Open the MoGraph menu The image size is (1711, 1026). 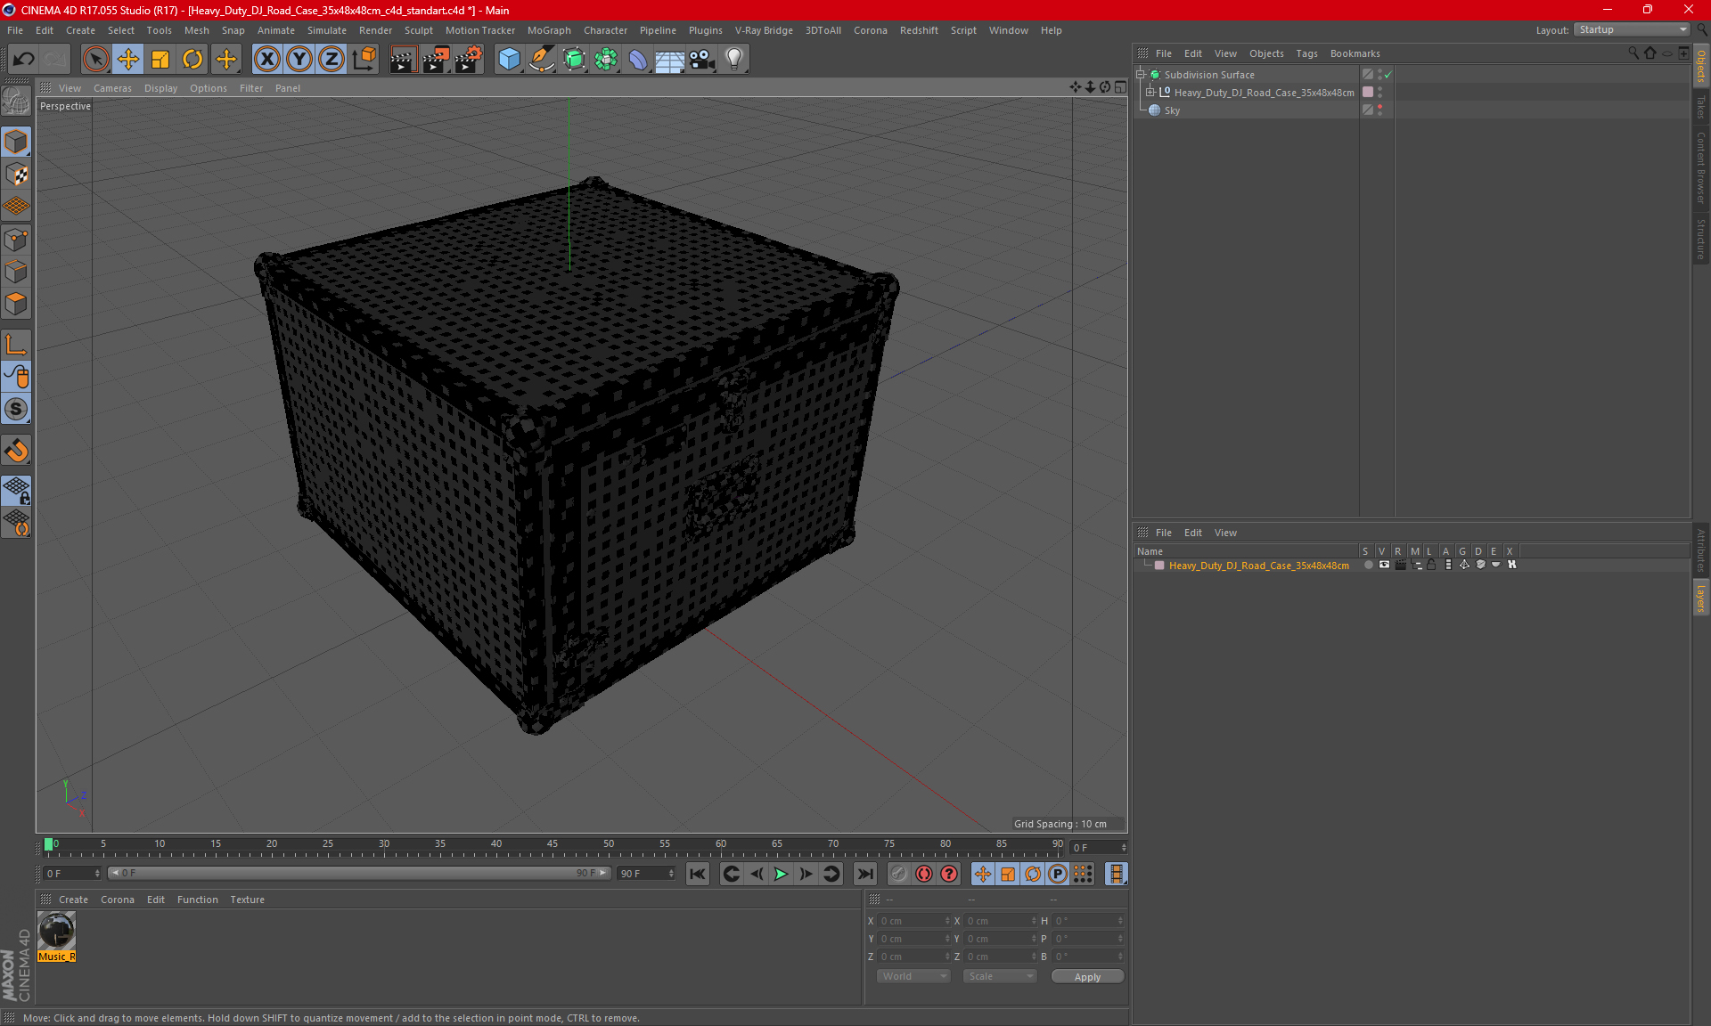549,30
